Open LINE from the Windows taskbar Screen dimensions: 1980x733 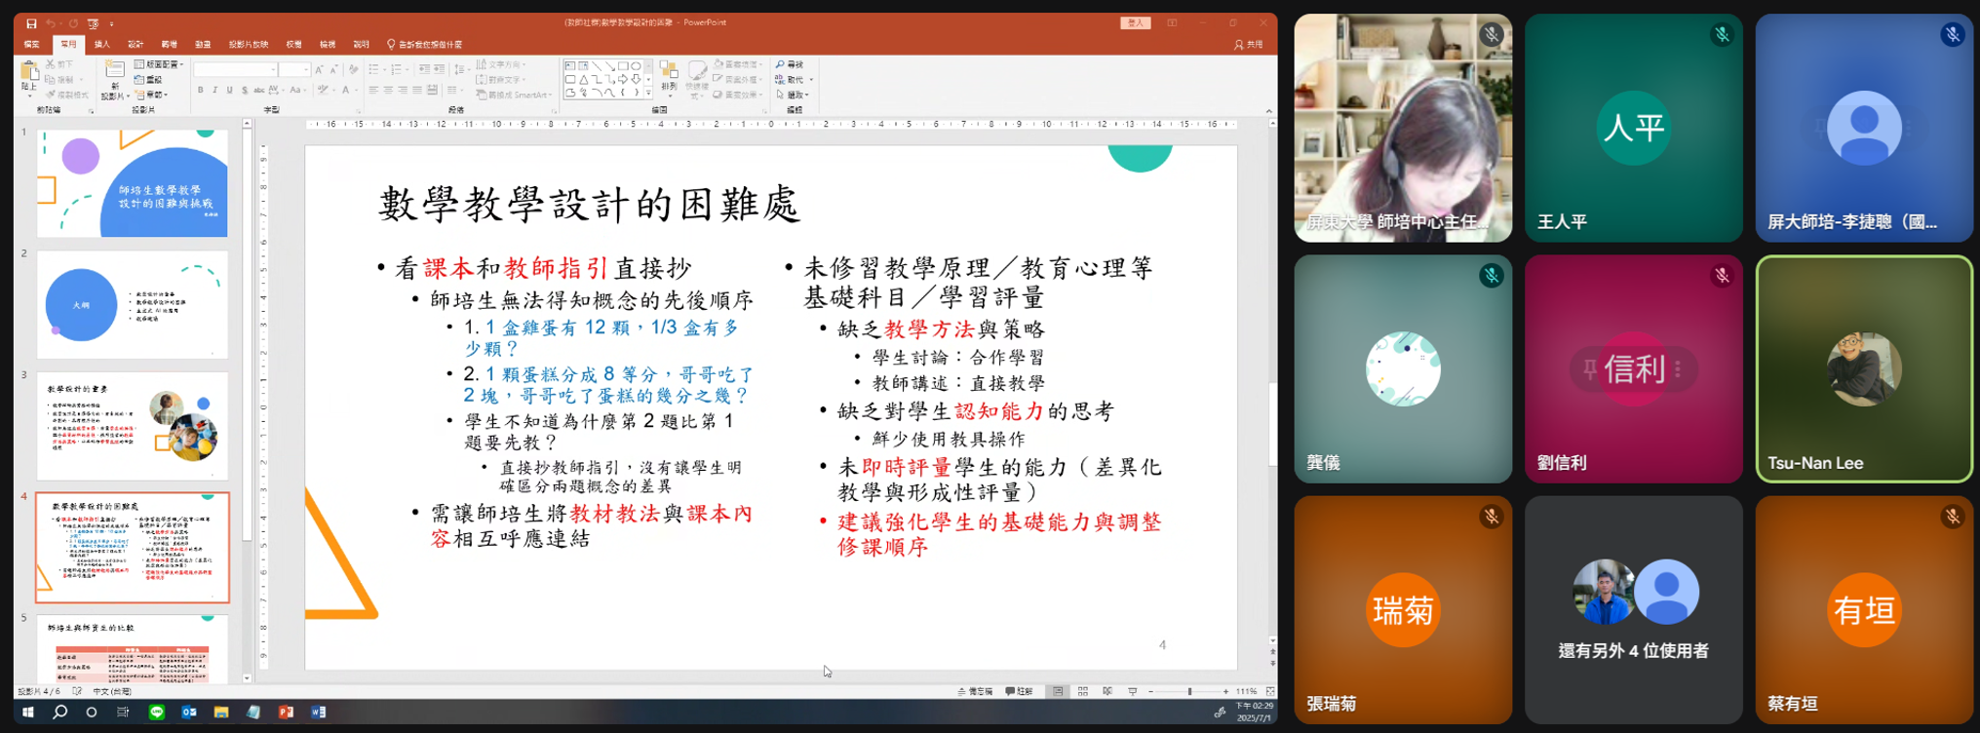(x=156, y=713)
